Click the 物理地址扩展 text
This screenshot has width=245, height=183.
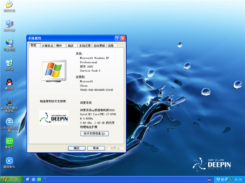(x=88, y=127)
